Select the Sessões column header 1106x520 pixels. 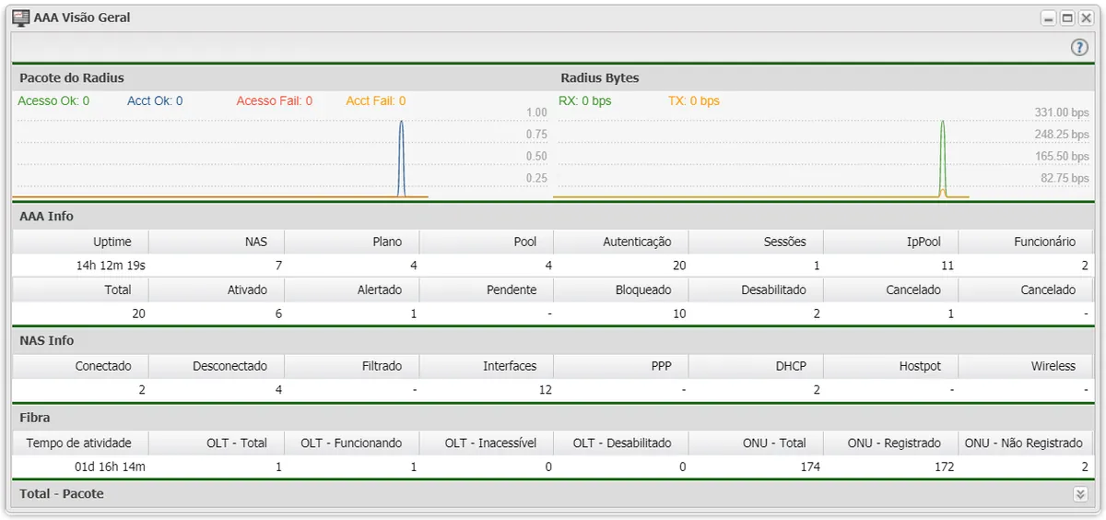(x=756, y=242)
